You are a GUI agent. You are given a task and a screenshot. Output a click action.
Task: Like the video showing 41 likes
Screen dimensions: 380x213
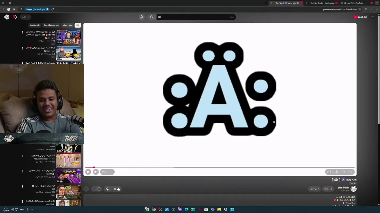(x=117, y=189)
